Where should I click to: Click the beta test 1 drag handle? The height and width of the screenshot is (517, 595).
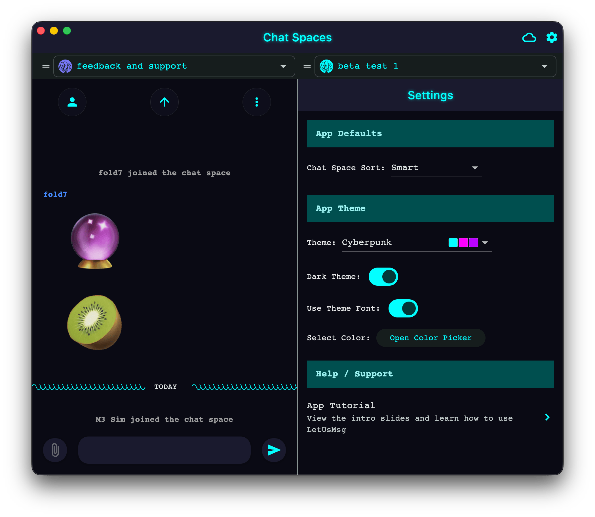tap(307, 66)
